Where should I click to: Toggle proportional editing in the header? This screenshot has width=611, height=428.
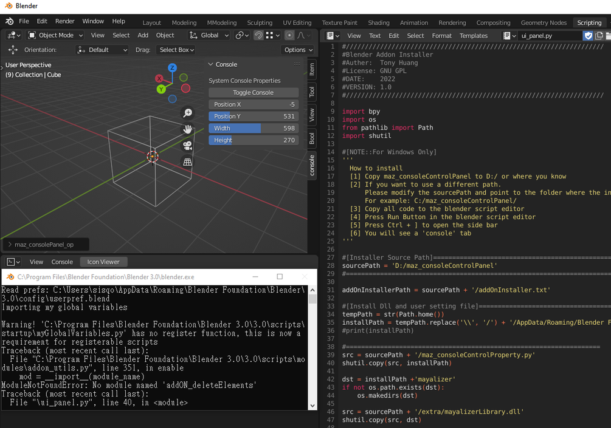point(289,35)
